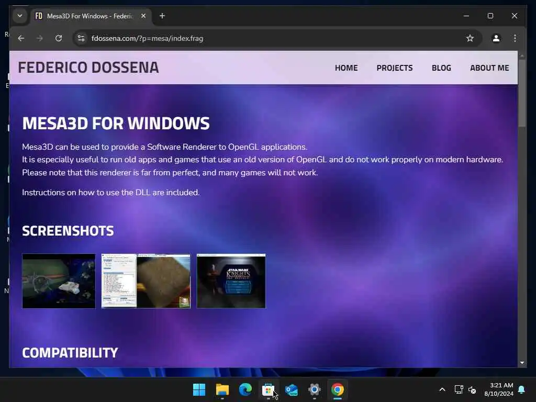The width and height of the screenshot is (536, 402).
Task: Bookmark this page with the star icon
Action: (x=470, y=38)
